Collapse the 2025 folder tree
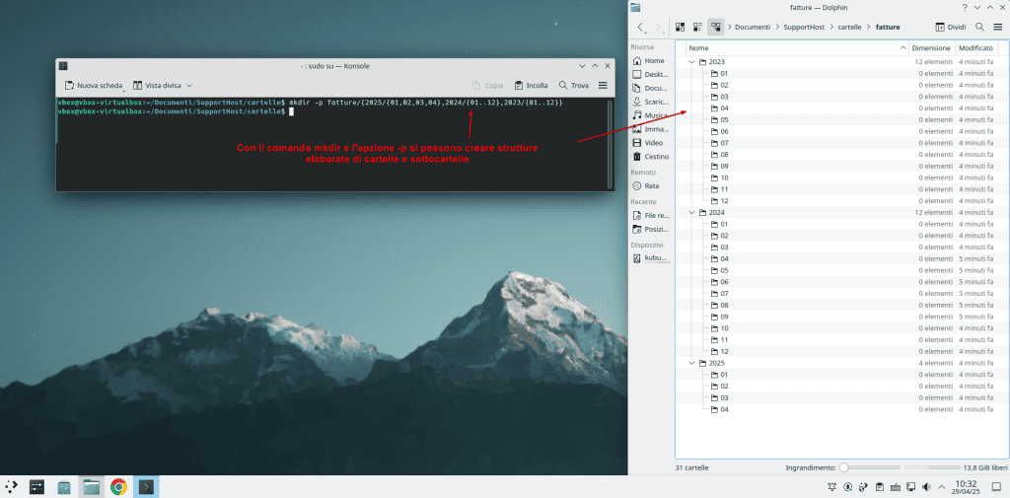Image resolution: width=1010 pixels, height=498 pixels. point(691,363)
